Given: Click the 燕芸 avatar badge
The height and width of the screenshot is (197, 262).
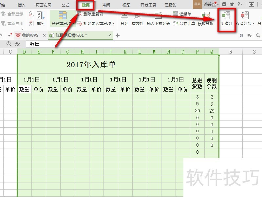Looking at the screenshot, I should [197, 4].
